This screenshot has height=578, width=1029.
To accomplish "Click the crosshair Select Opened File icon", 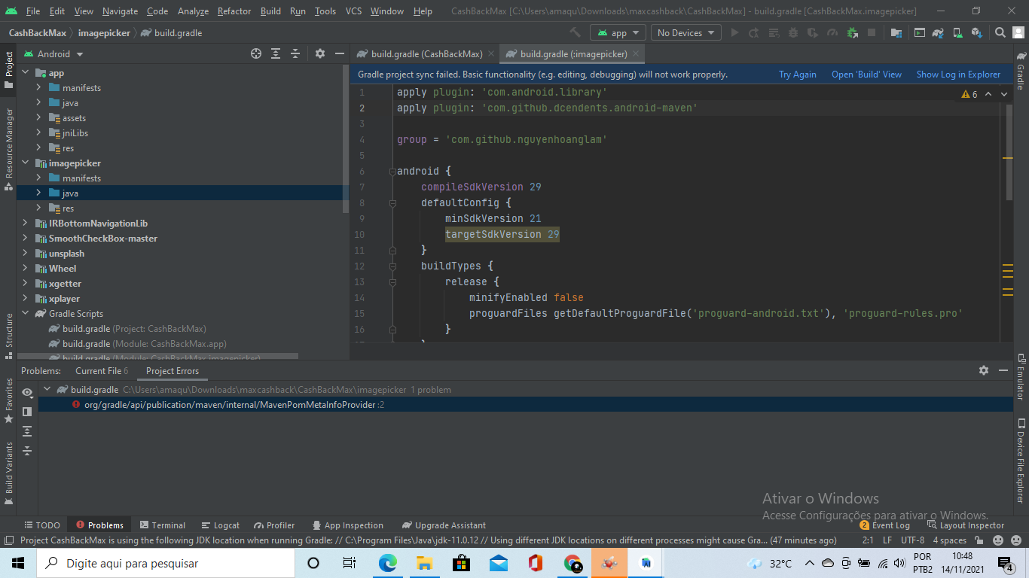I will click(256, 53).
